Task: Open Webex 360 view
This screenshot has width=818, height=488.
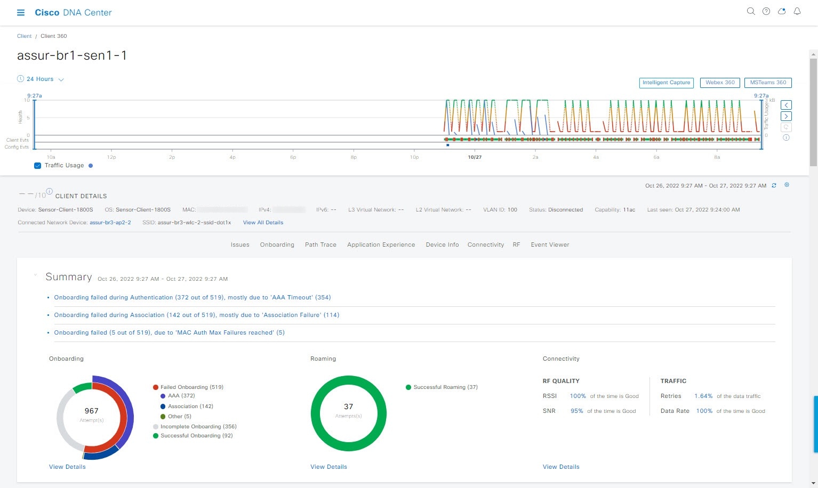Action: [720, 83]
